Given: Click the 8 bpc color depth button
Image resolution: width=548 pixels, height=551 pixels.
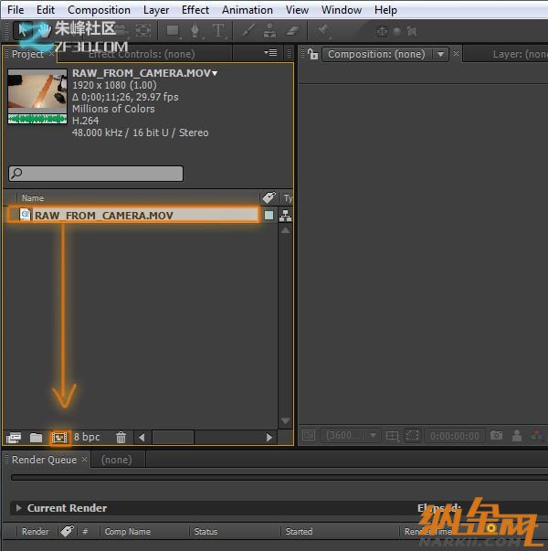Looking at the screenshot, I should click(87, 438).
